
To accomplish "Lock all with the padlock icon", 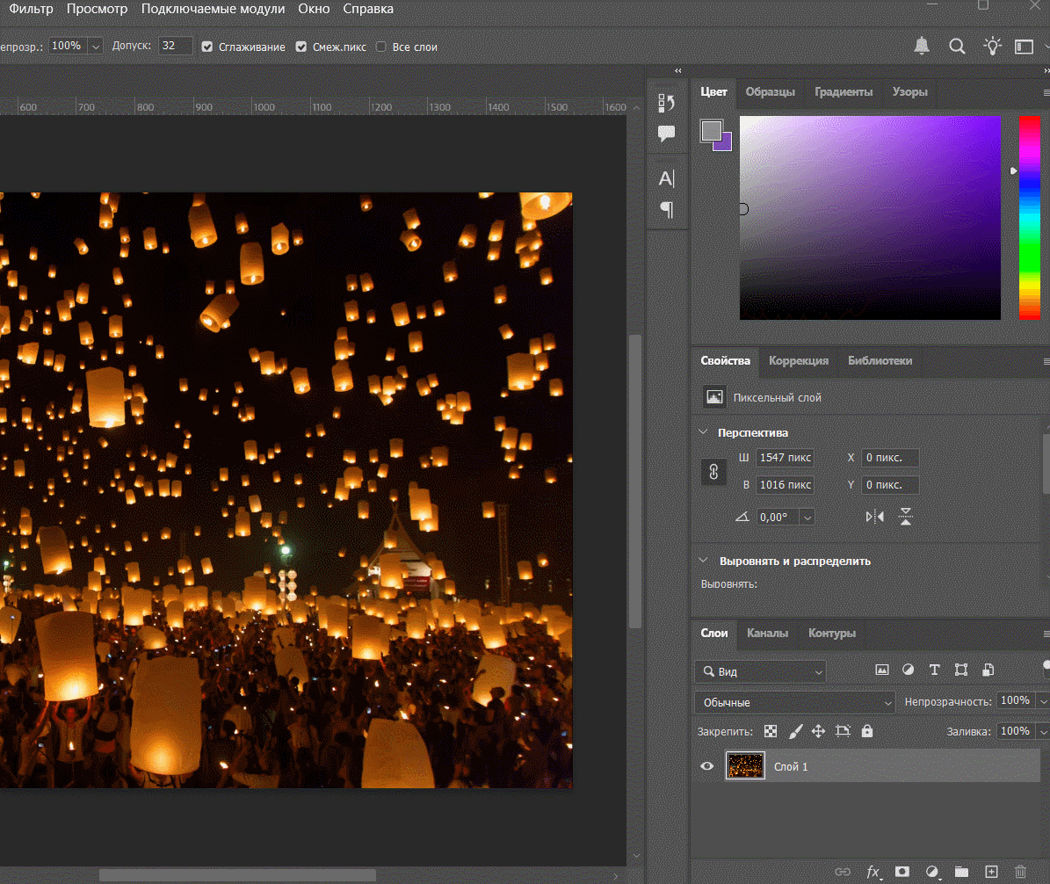I will [867, 731].
